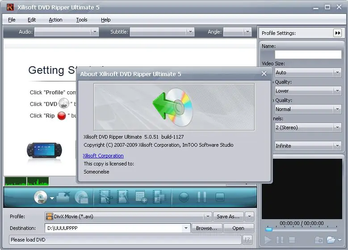
Task: Open the arrow beside Save As
Action: (x=249, y=216)
